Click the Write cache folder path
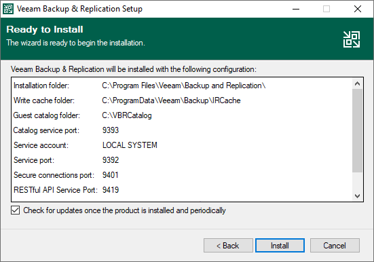This screenshot has width=374, height=262. (171, 100)
